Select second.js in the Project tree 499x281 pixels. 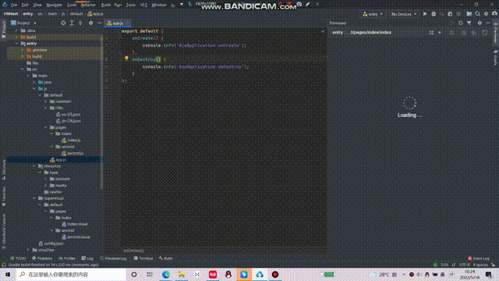click(73, 153)
